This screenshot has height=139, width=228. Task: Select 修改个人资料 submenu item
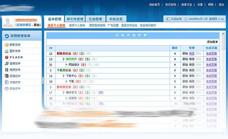[x=77, y=26]
